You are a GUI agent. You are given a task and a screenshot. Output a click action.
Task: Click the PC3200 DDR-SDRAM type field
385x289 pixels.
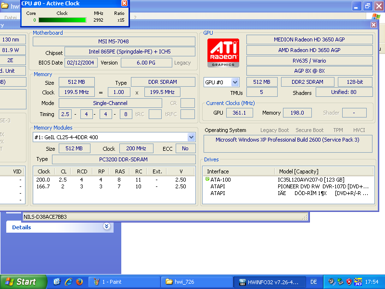click(124, 159)
